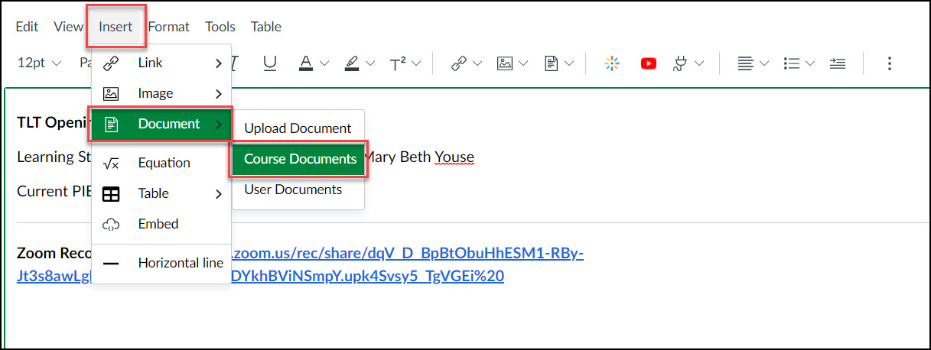Expand the alignment options chevron

click(x=763, y=63)
